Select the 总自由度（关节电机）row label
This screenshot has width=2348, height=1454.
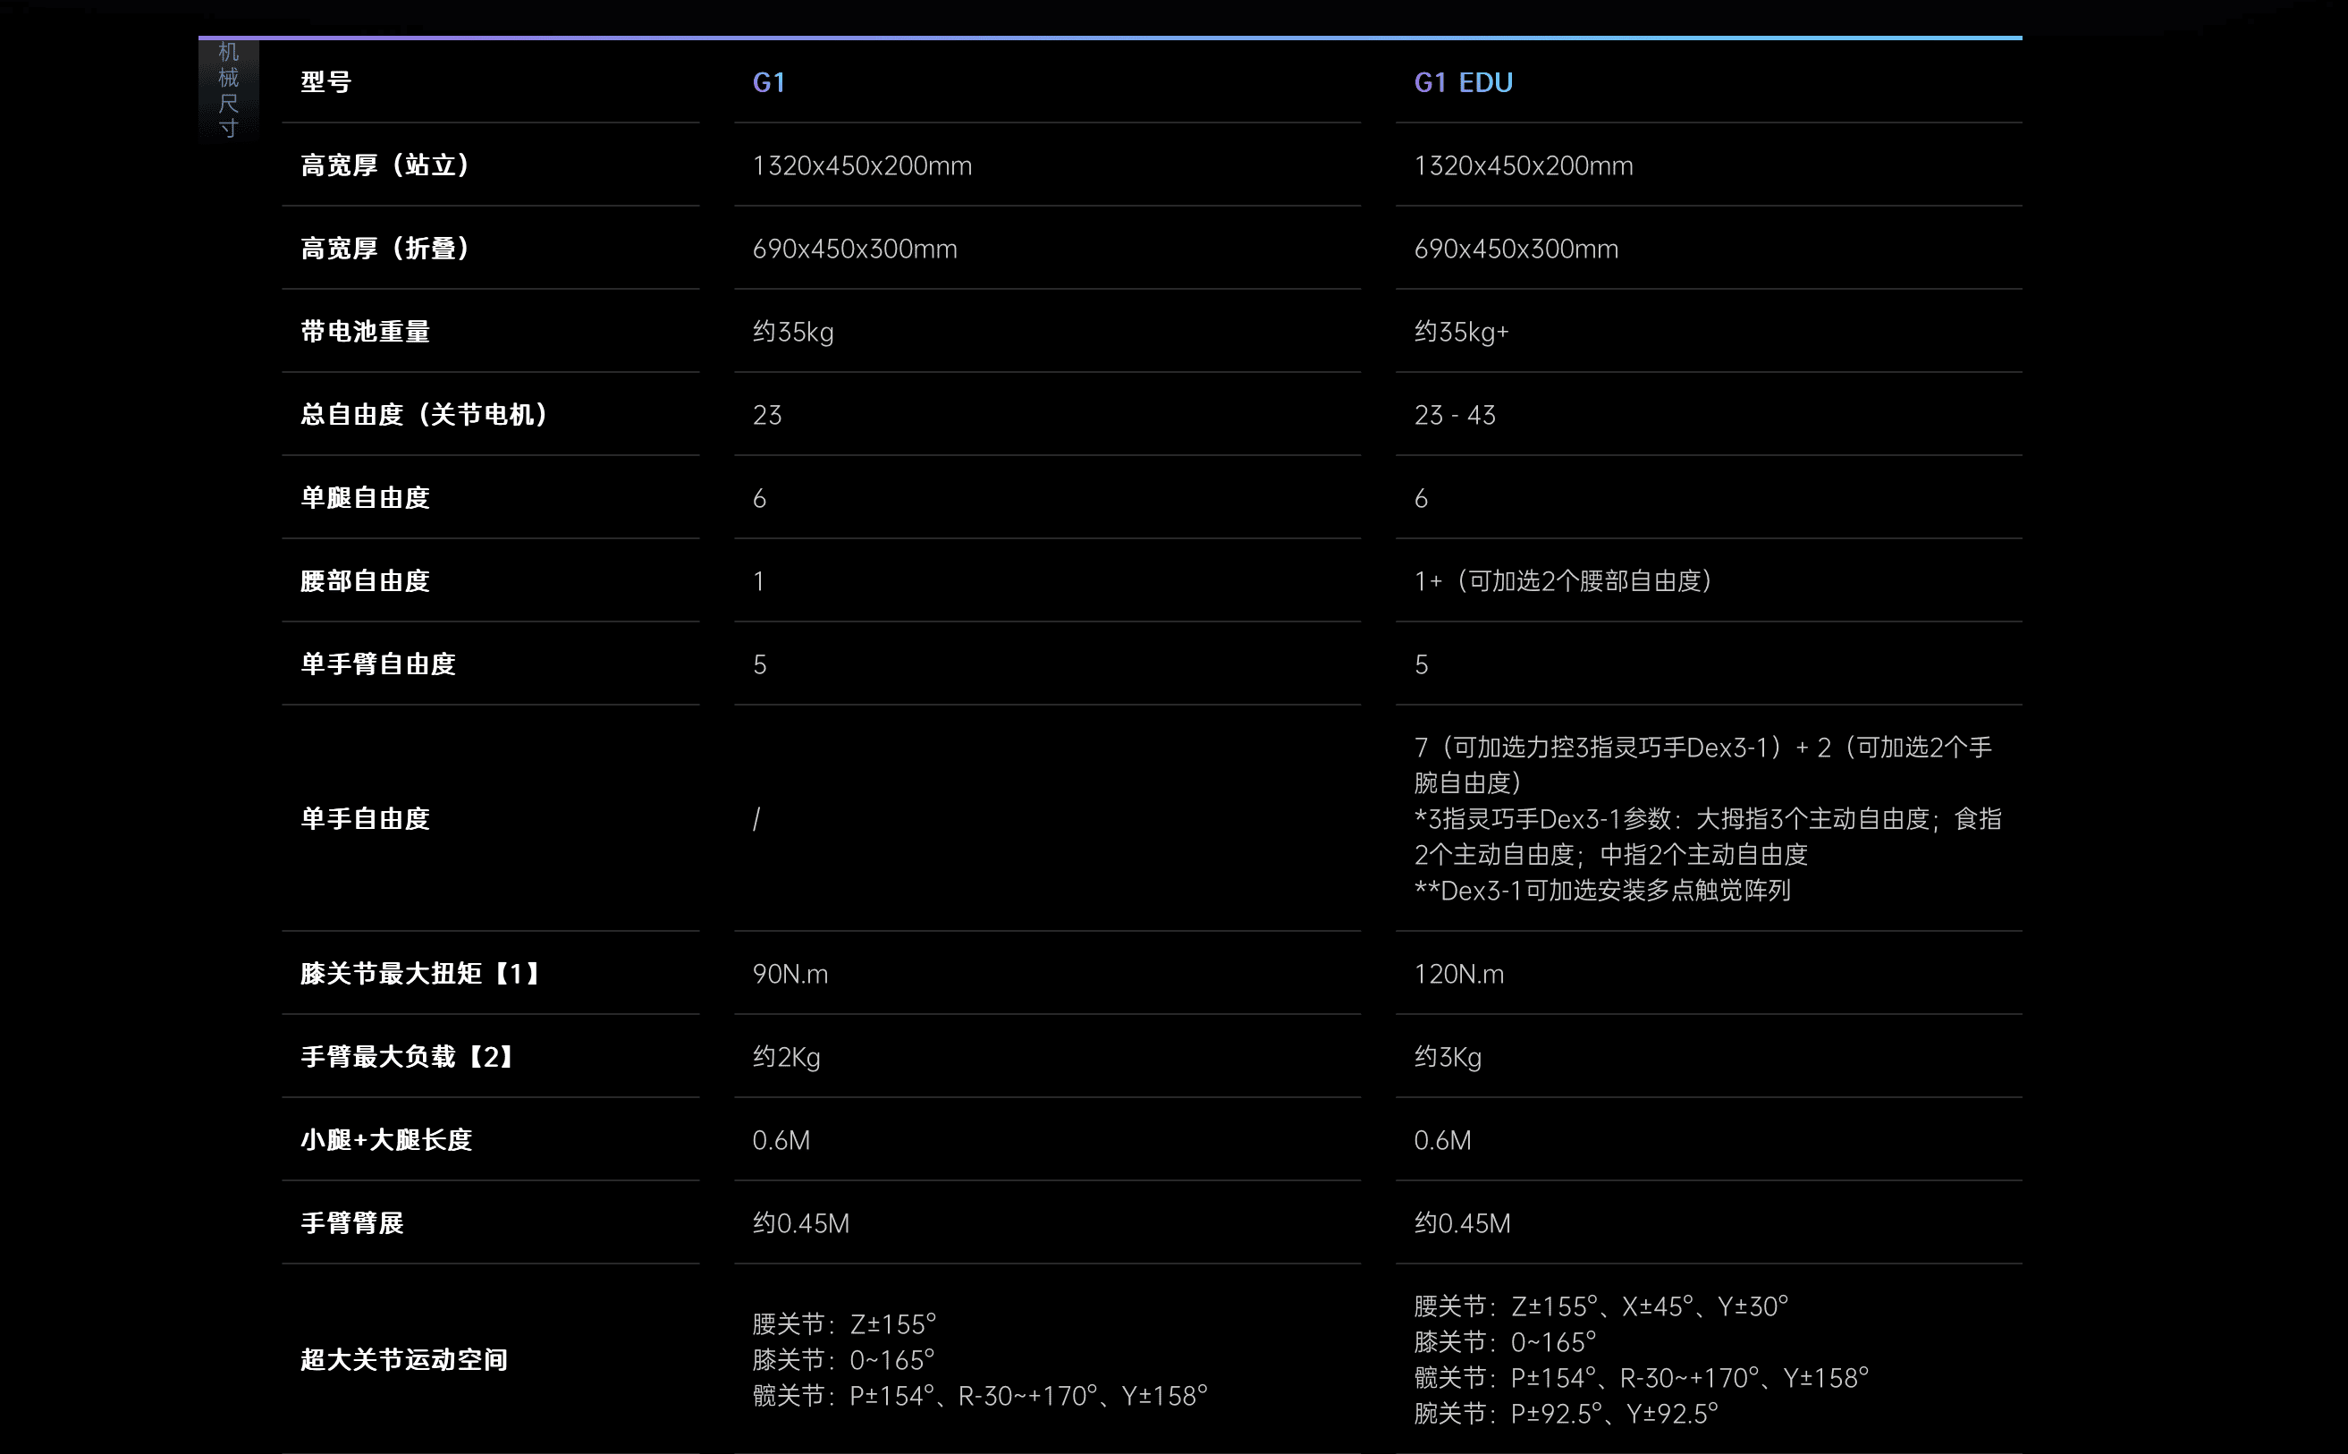pos(424,414)
